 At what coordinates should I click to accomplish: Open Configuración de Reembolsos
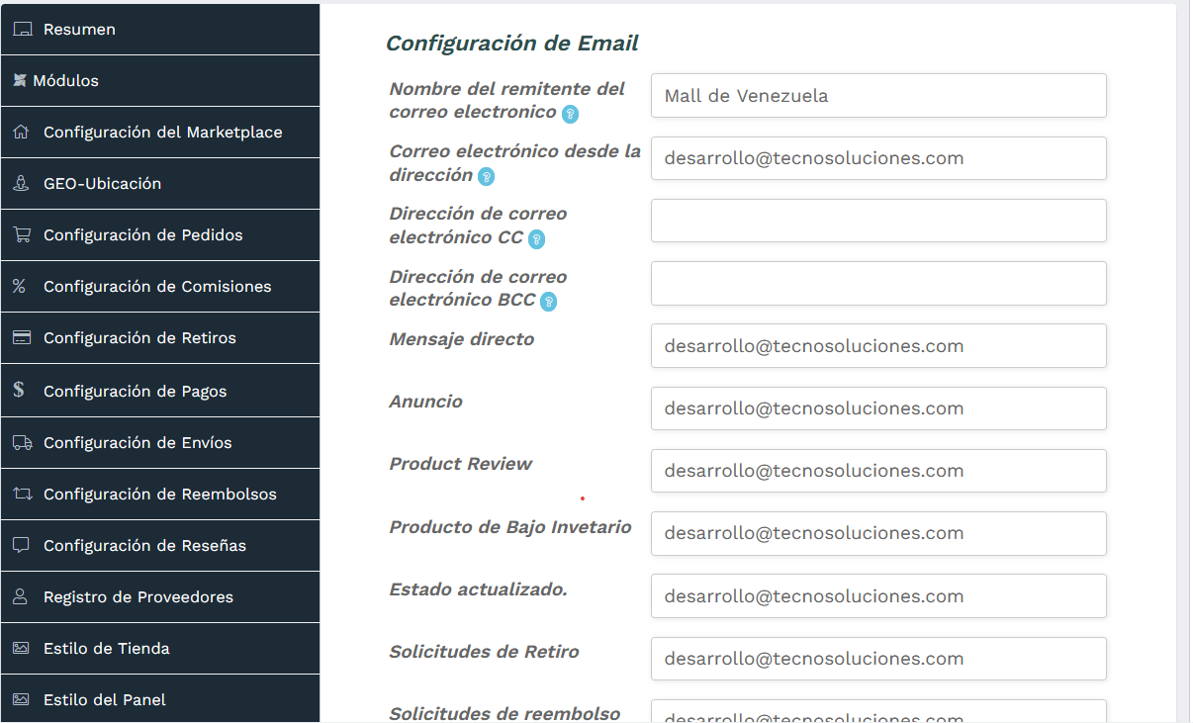tap(161, 494)
